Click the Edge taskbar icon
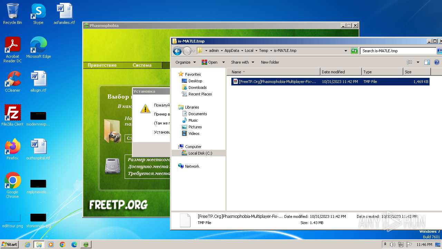Image resolution: width=442 pixels, height=249 pixels. tap(74, 245)
